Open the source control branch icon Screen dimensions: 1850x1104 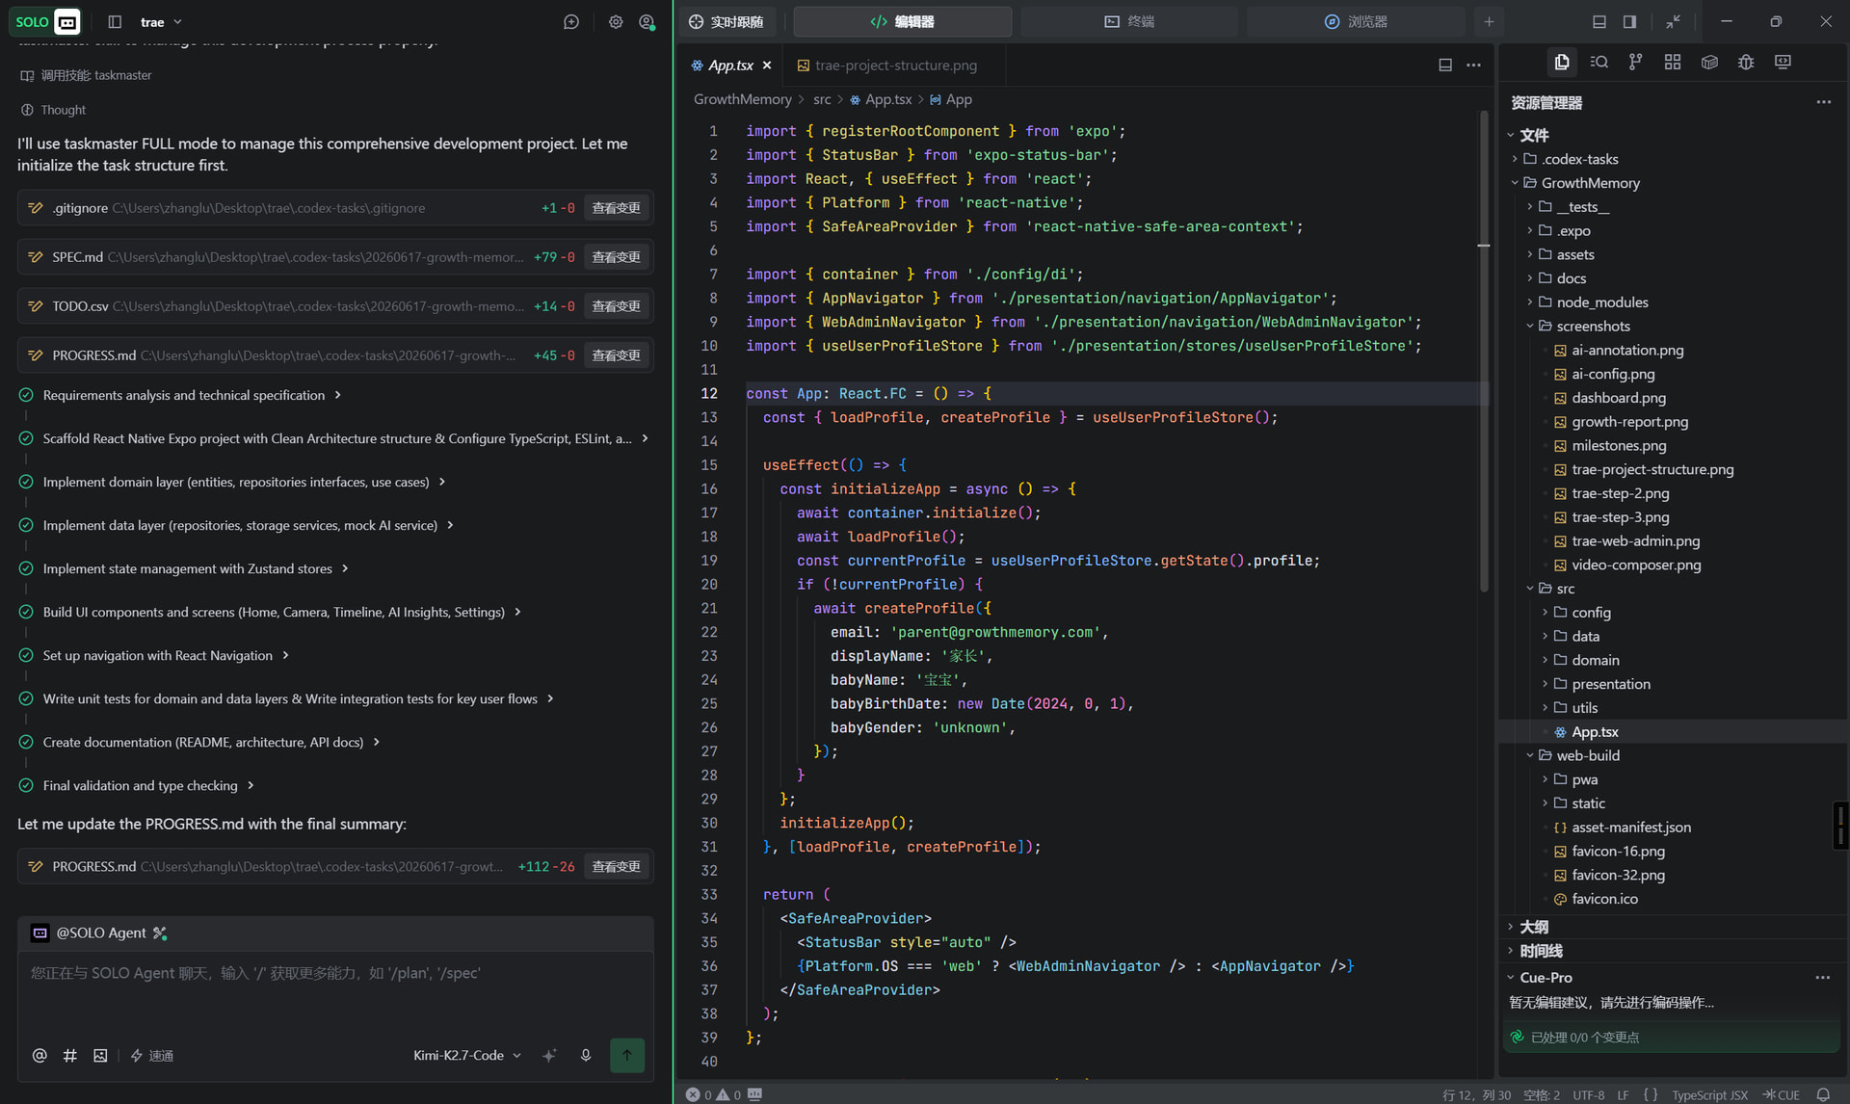coord(1635,62)
